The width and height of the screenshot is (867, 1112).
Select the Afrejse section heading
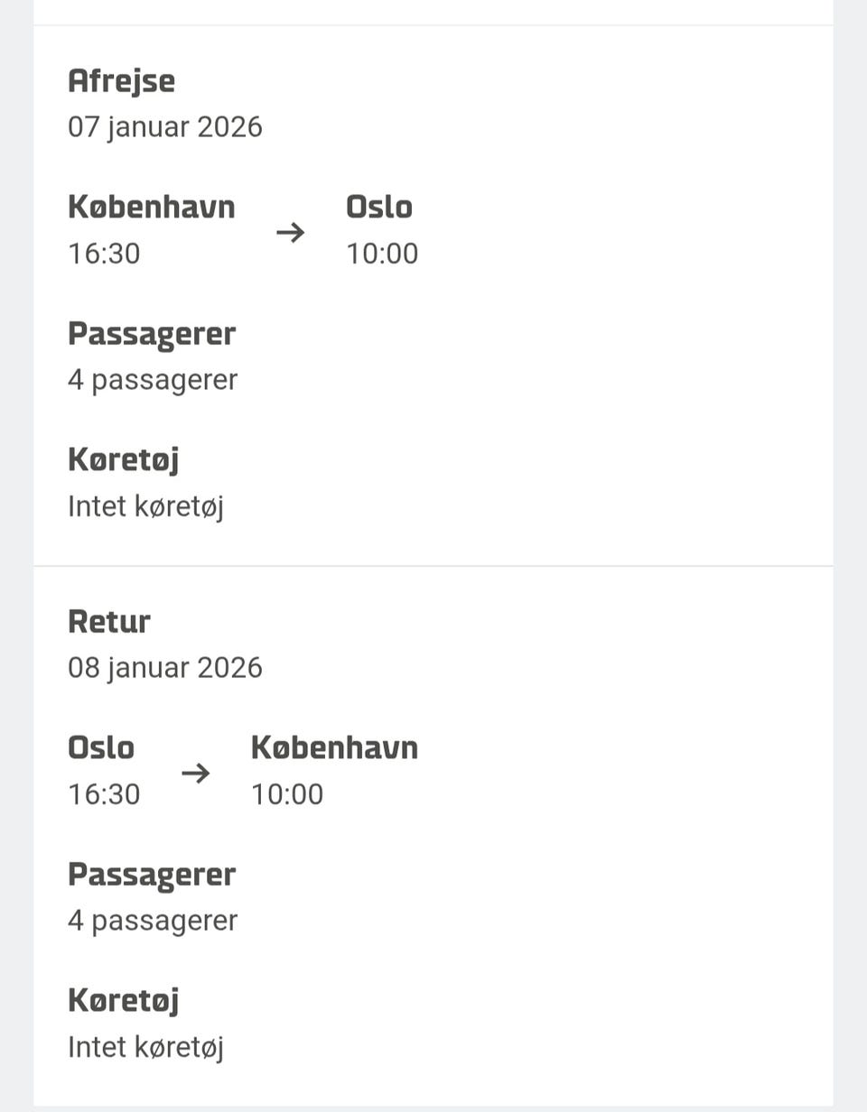pos(121,81)
